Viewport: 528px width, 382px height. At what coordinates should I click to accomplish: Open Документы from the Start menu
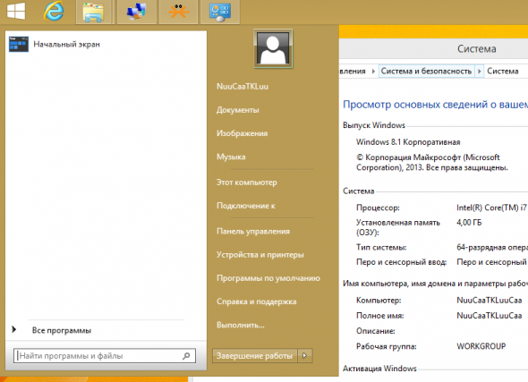coord(238,110)
